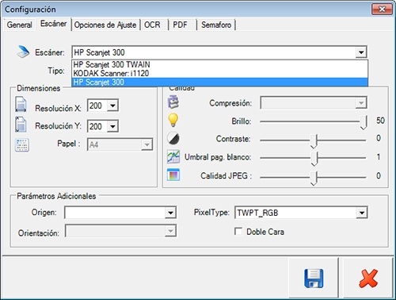The image size is (396, 300).
Task: Click the Origen empty text field
Action: 115,213
